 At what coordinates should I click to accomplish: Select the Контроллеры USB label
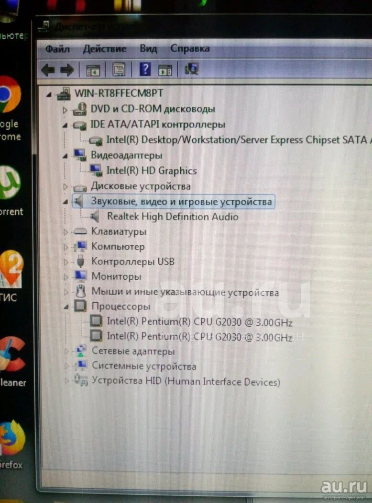tap(133, 262)
